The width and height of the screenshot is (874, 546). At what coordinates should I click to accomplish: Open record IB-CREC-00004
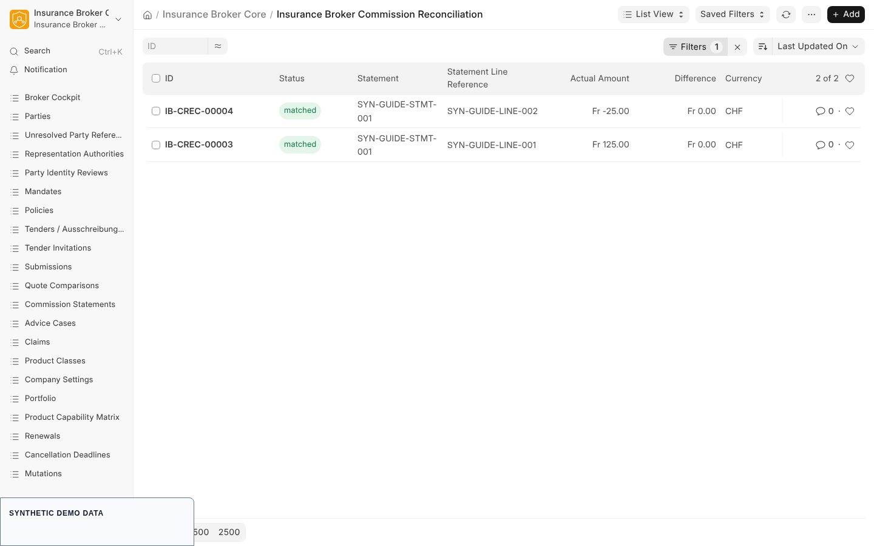(x=199, y=111)
